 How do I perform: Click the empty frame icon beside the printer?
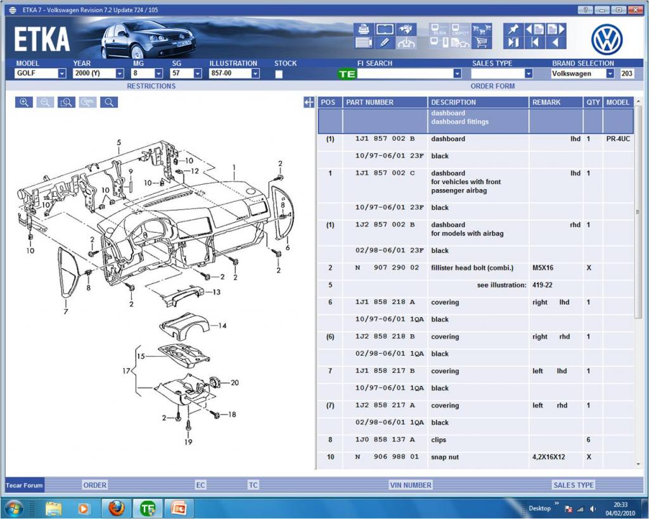(x=385, y=29)
